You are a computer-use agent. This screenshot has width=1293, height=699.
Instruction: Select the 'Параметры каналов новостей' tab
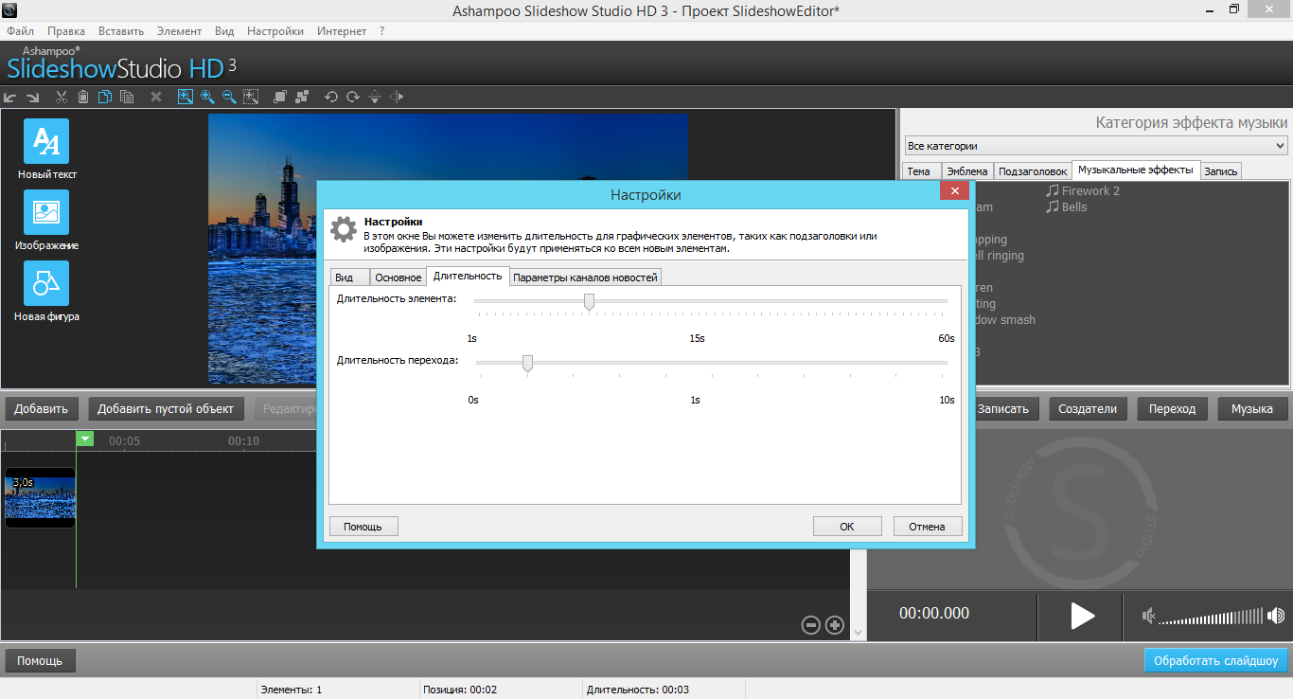coord(585,278)
